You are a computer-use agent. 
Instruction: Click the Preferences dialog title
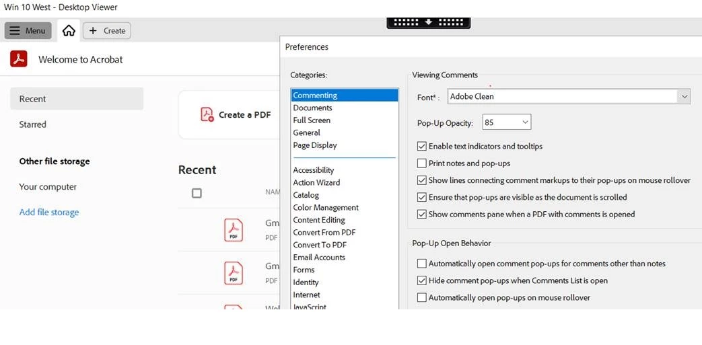[x=307, y=47]
